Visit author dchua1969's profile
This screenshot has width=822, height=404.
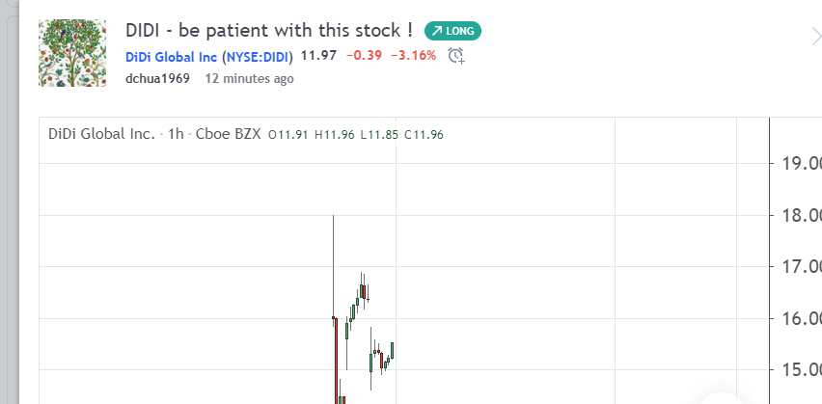pos(157,79)
